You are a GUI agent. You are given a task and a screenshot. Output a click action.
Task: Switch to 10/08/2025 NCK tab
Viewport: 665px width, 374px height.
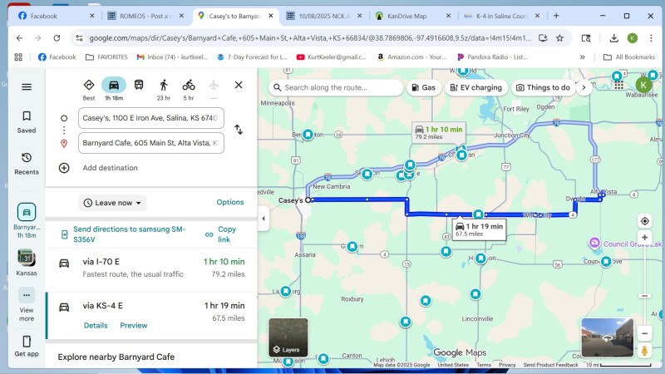coord(324,16)
